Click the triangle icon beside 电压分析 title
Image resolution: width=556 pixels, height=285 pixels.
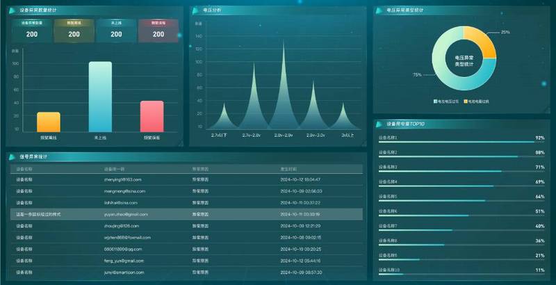(x=195, y=11)
